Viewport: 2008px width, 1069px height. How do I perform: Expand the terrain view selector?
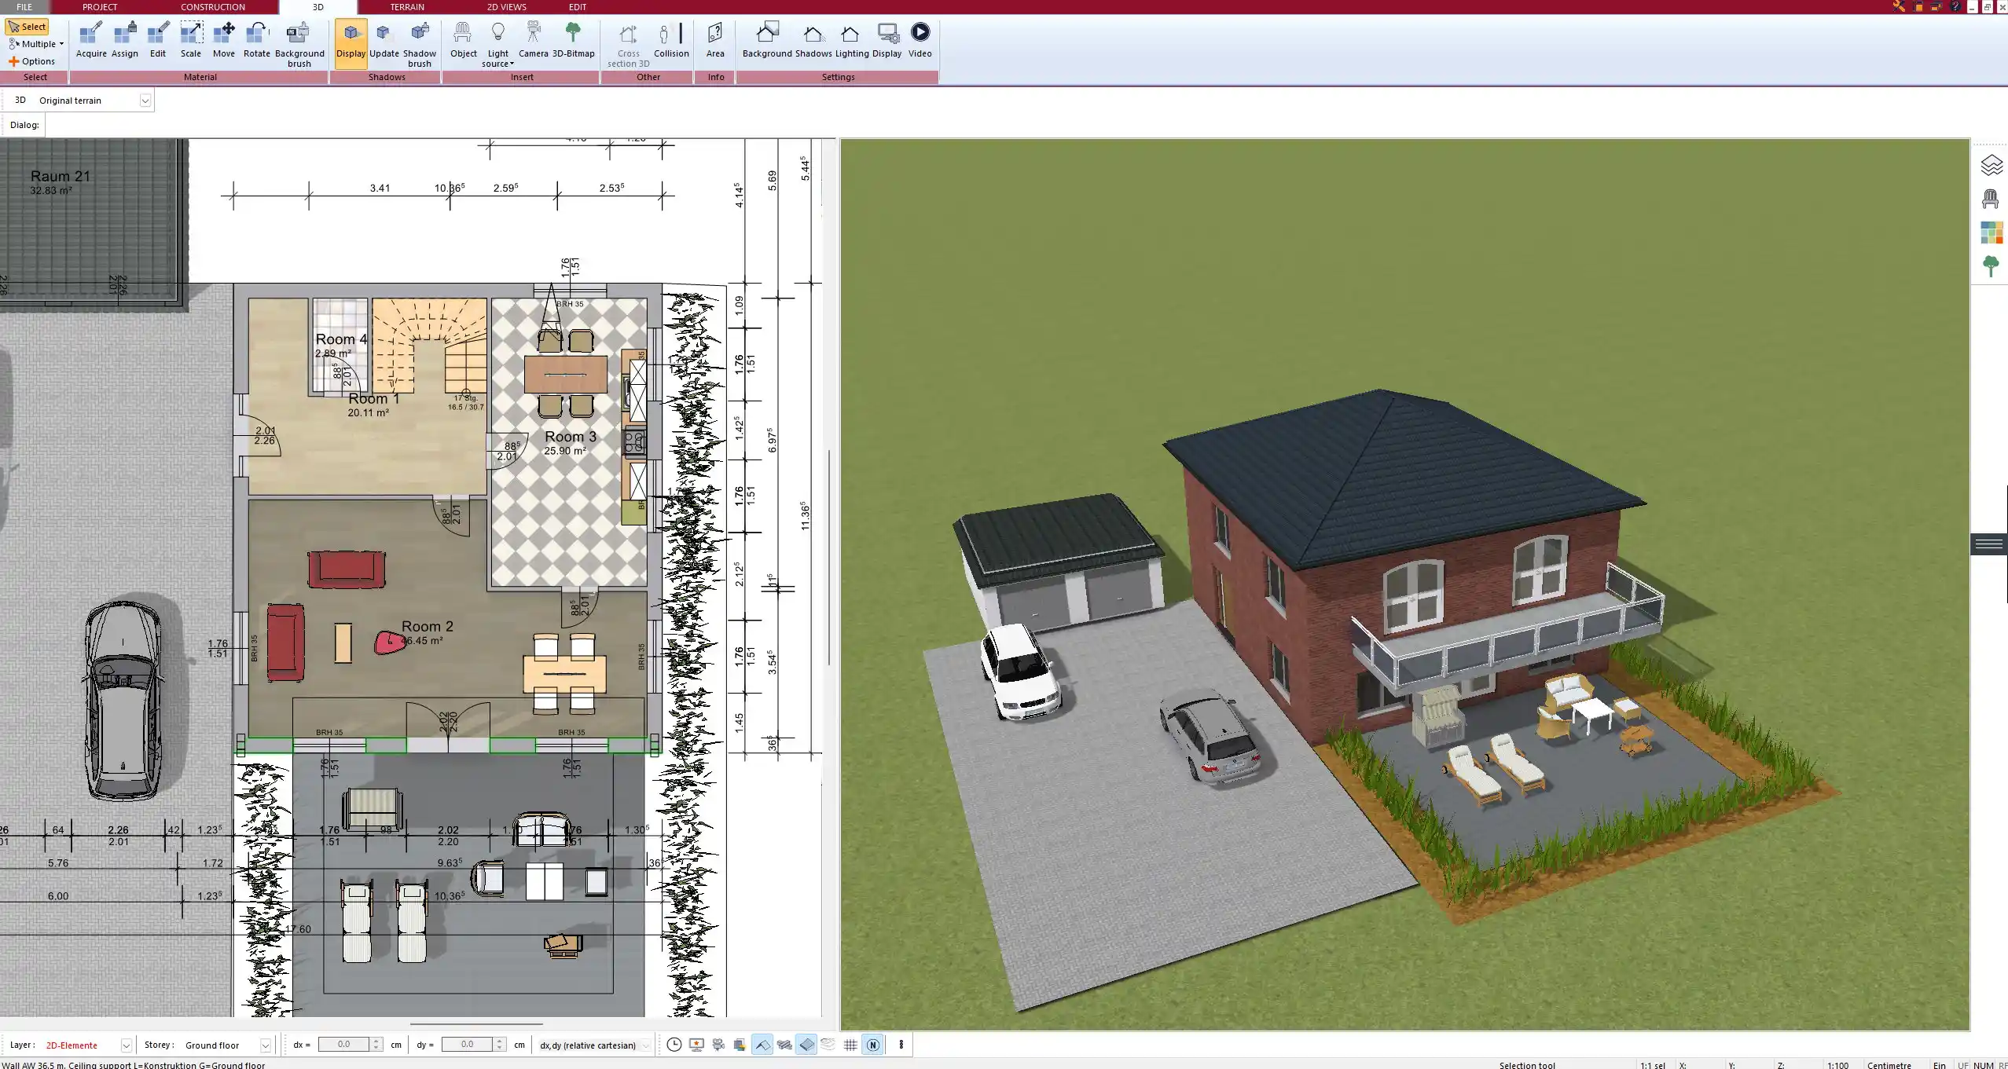(x=146, y=100)
